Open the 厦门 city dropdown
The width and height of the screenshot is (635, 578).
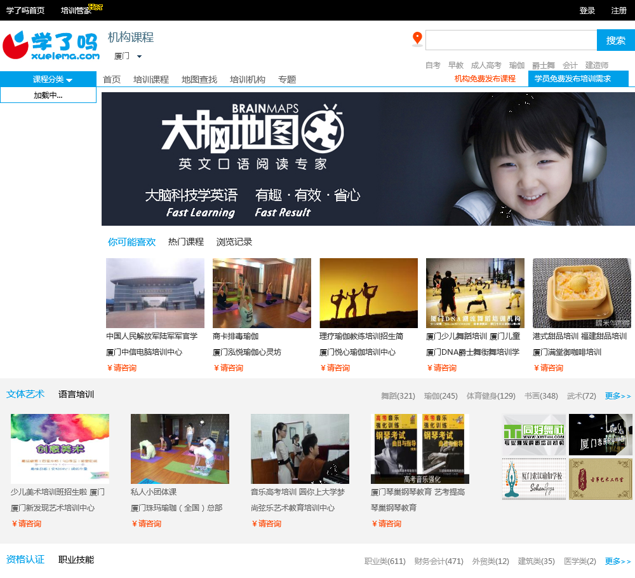tap(128, 56)
